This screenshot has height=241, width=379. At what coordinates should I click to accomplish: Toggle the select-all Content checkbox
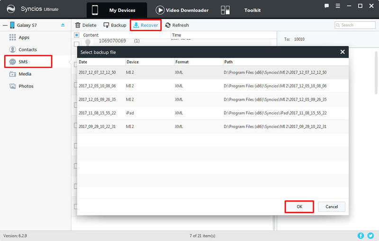77,35
